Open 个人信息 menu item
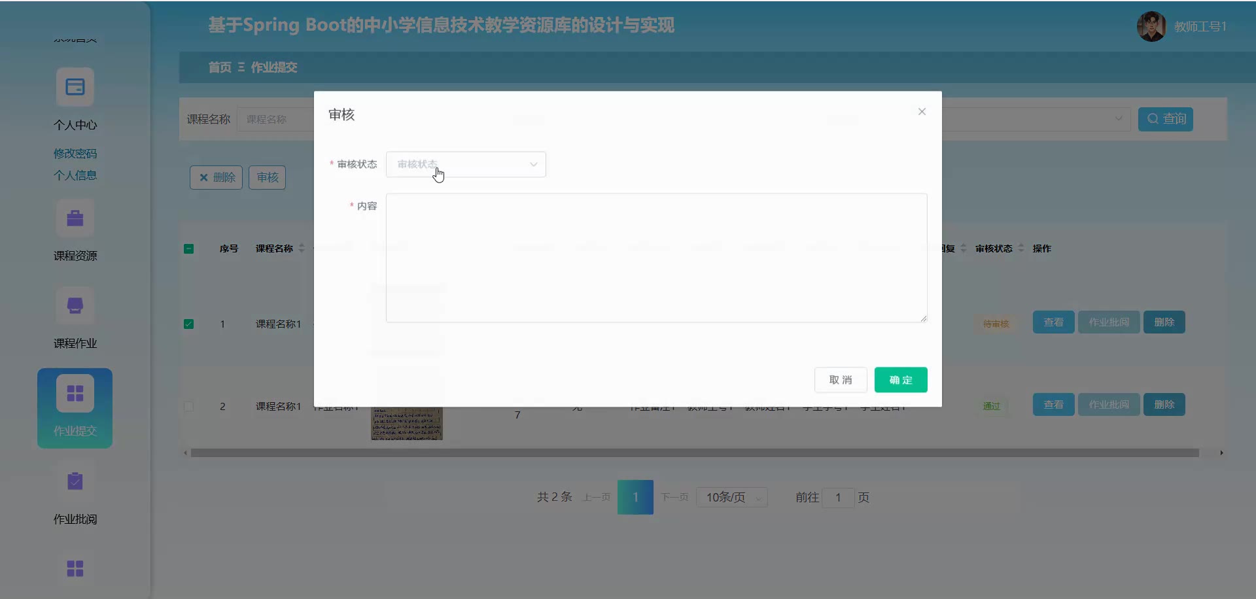The image size is (1256, 599). point(75,175)
